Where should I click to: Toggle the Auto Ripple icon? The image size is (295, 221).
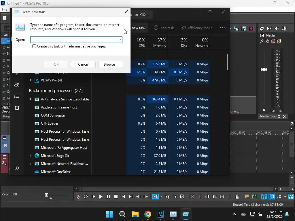pyautogui.click(x=279, y=197)
